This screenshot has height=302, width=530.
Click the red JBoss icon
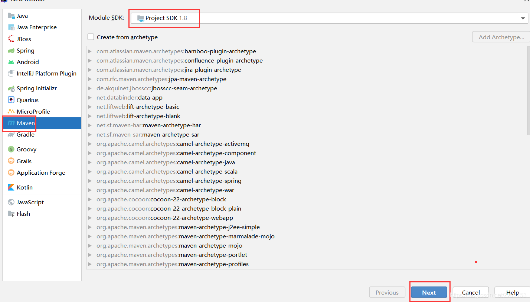pyautogui.click(x=11, y=39)
